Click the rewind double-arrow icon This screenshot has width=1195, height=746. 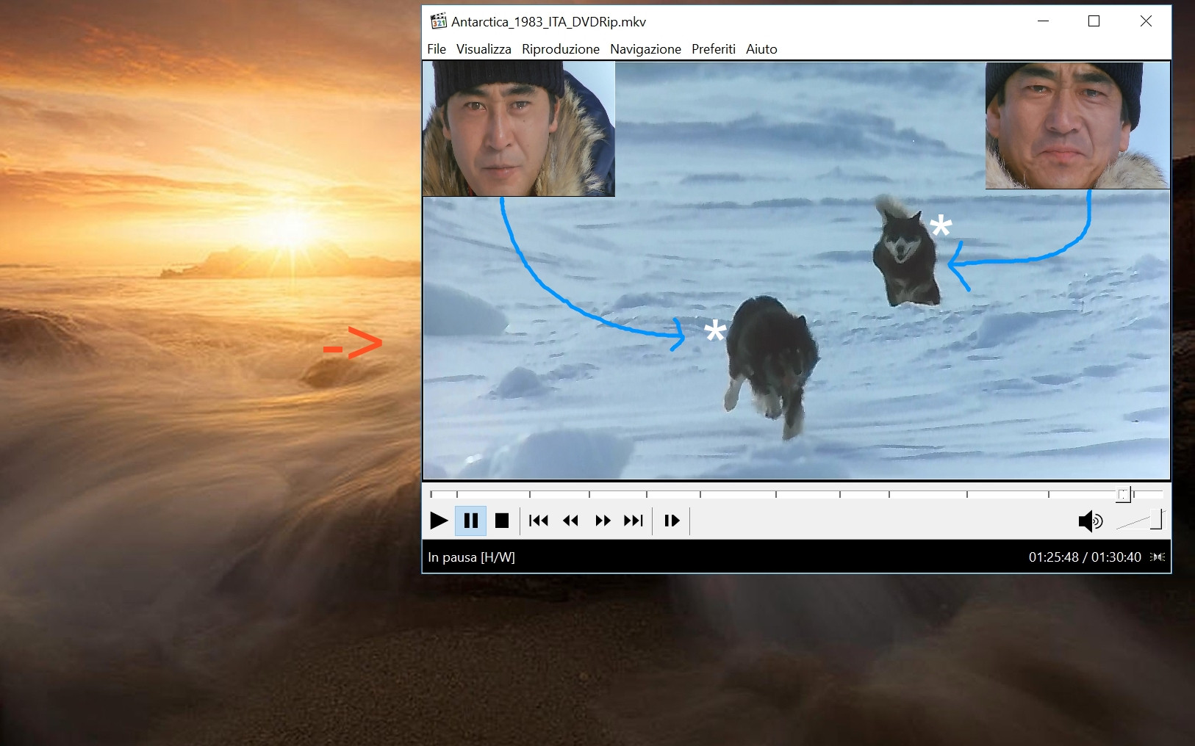click(x=570, y=521)
